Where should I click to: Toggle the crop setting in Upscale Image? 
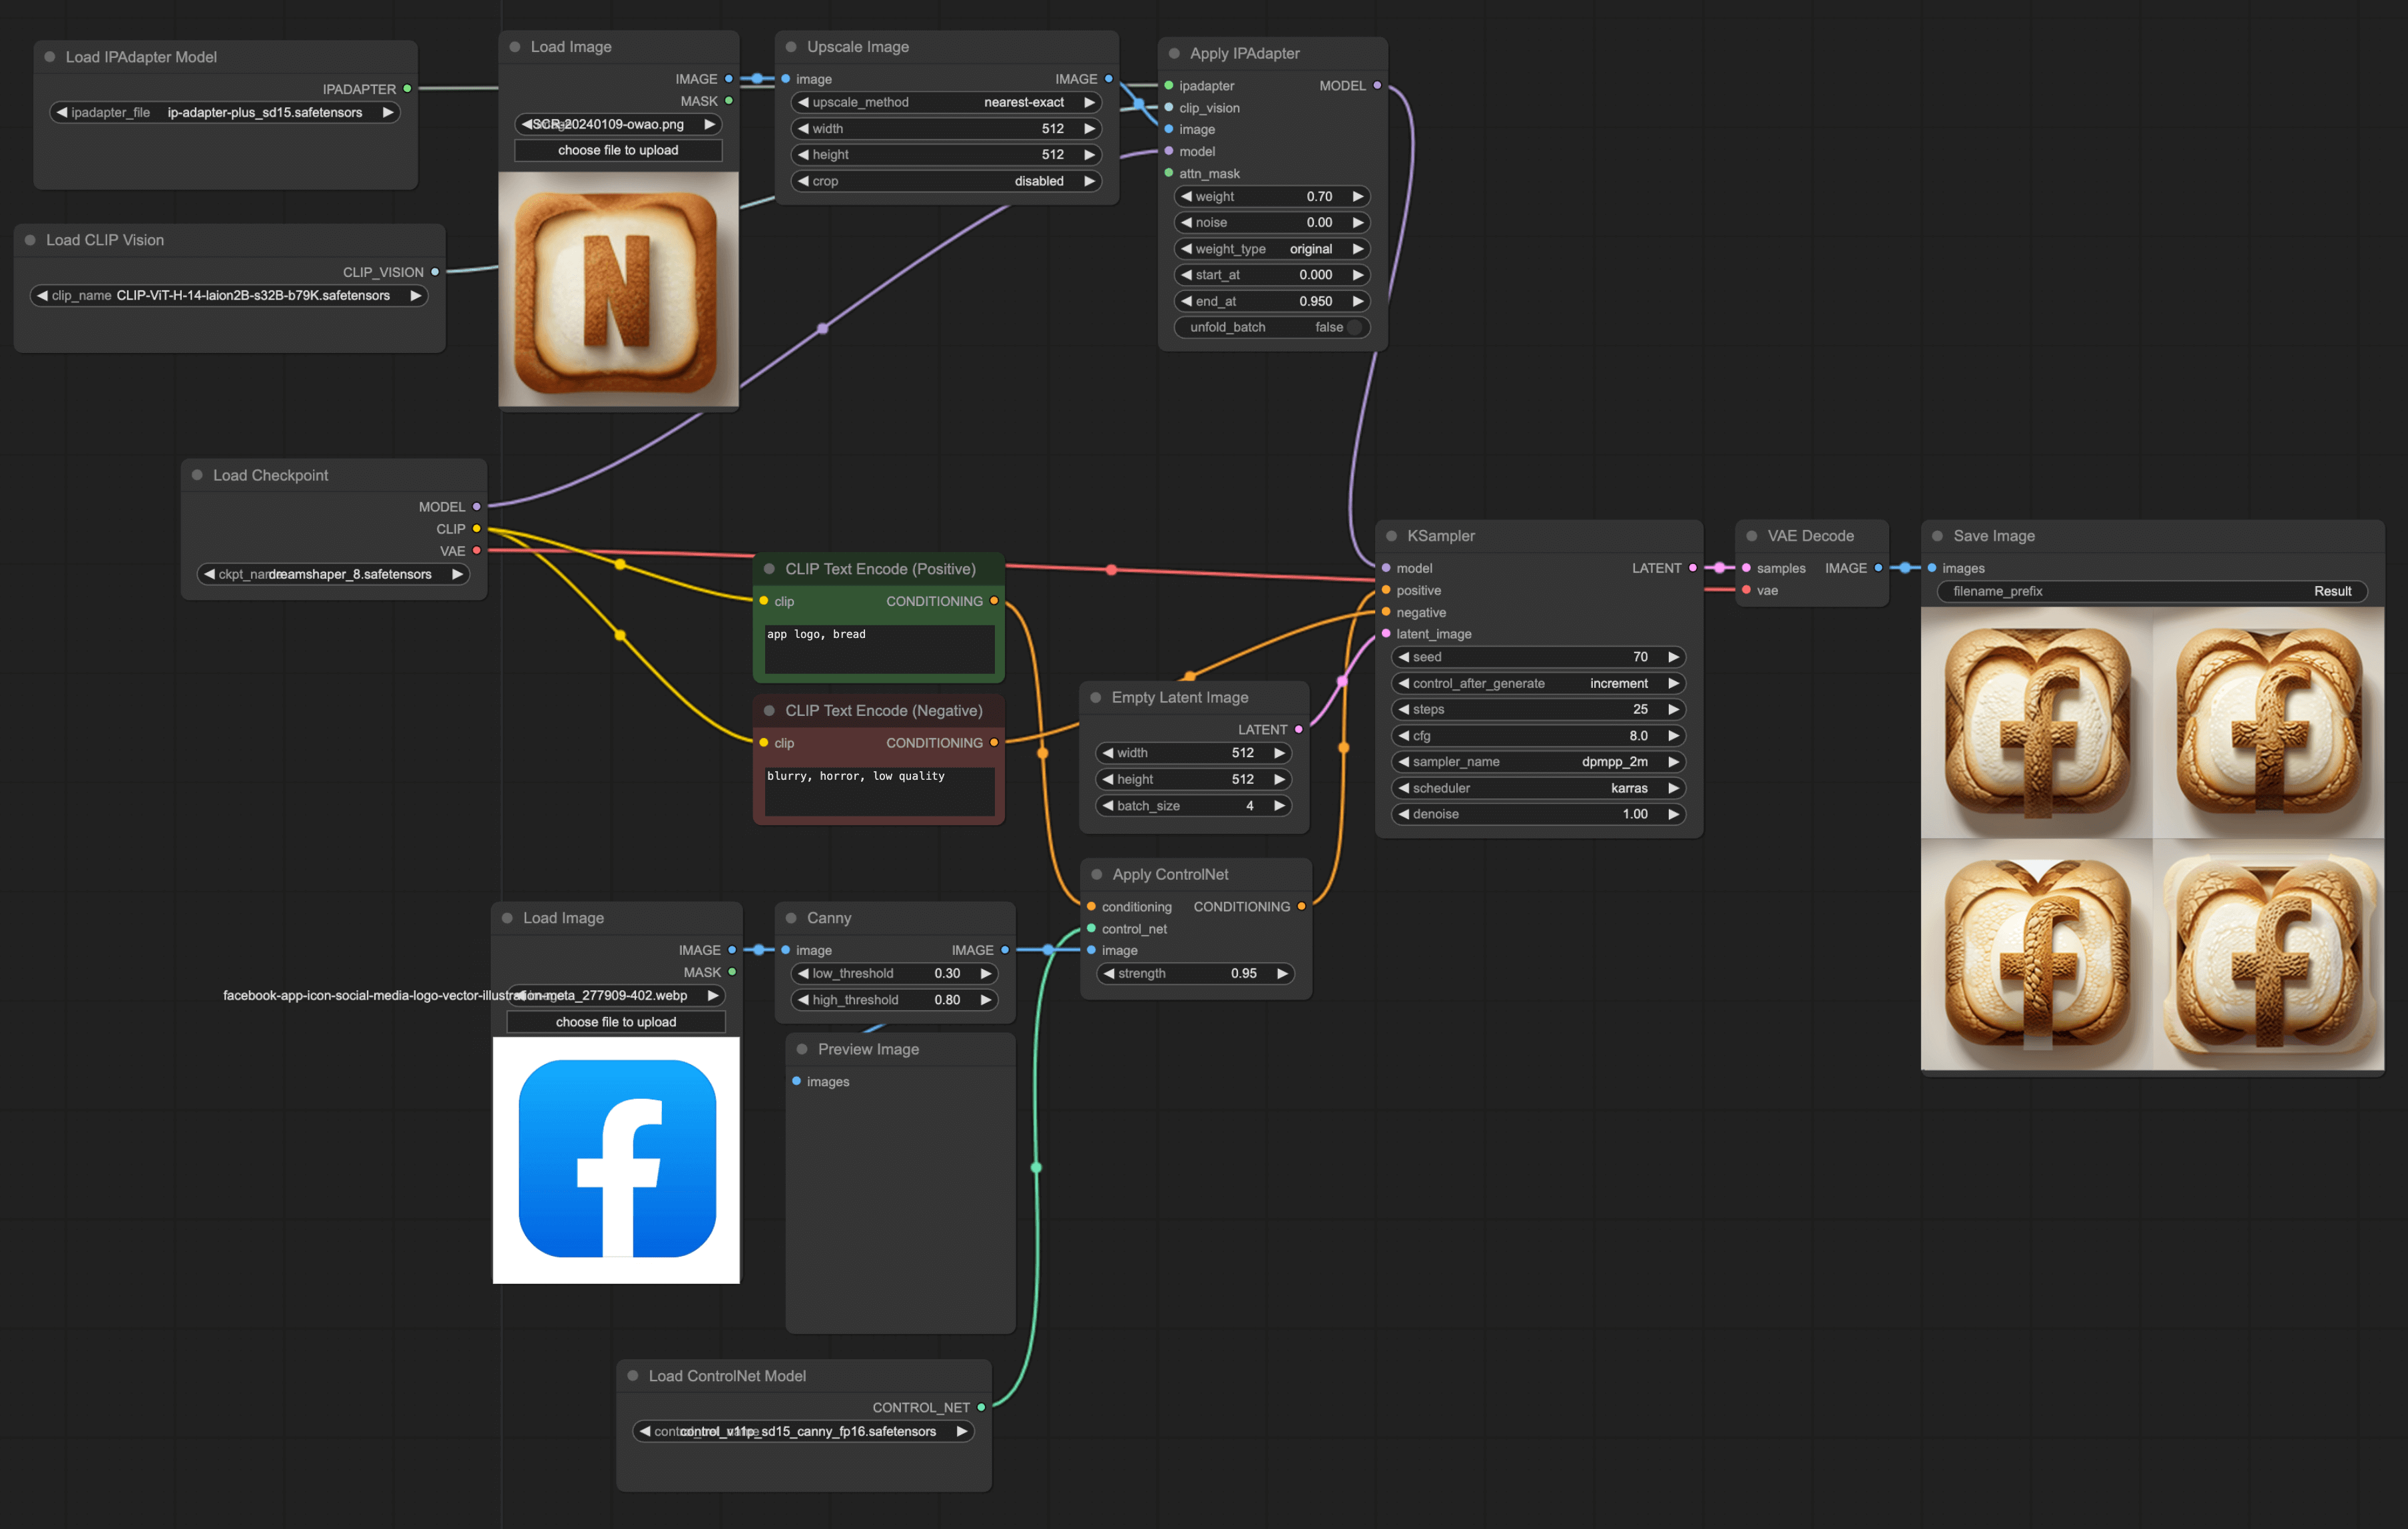946,181
